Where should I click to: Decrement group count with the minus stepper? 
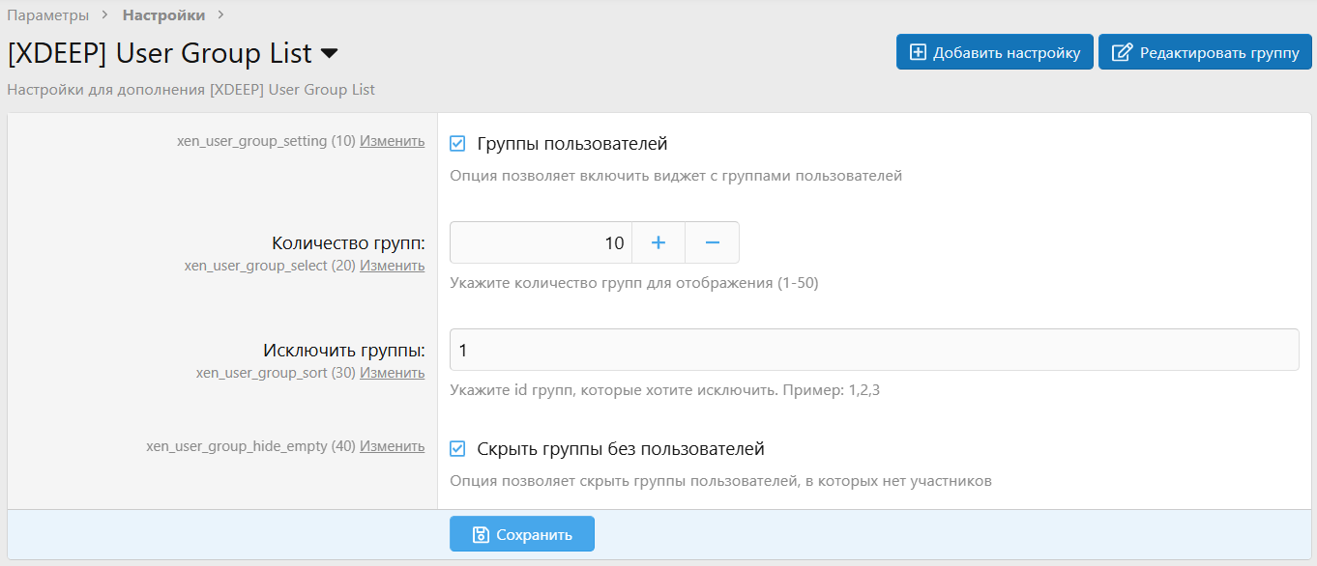click(712, 242)
